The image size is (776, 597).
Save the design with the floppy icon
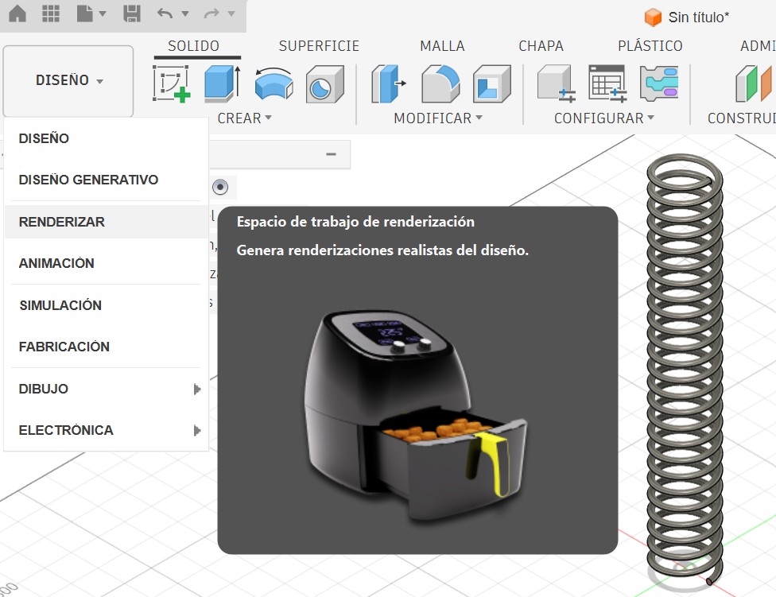pos(132,14)
